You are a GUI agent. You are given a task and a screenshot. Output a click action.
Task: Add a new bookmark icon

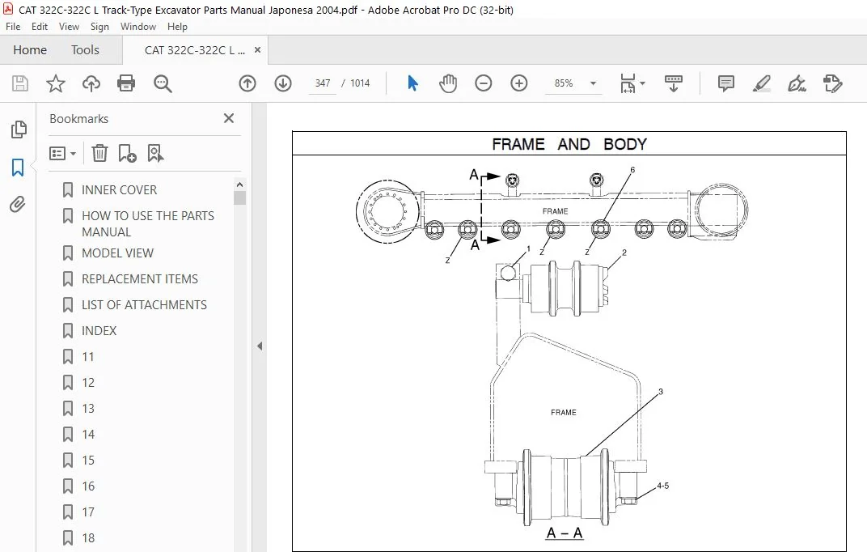(127, 153)
